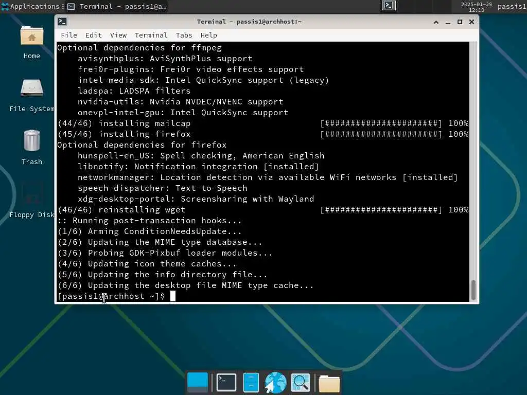Click the 'nvidia-utils: Nvidia NVDEC/NVENC support' line
This screenshot has width=527, height=395.
pos(181,101)
